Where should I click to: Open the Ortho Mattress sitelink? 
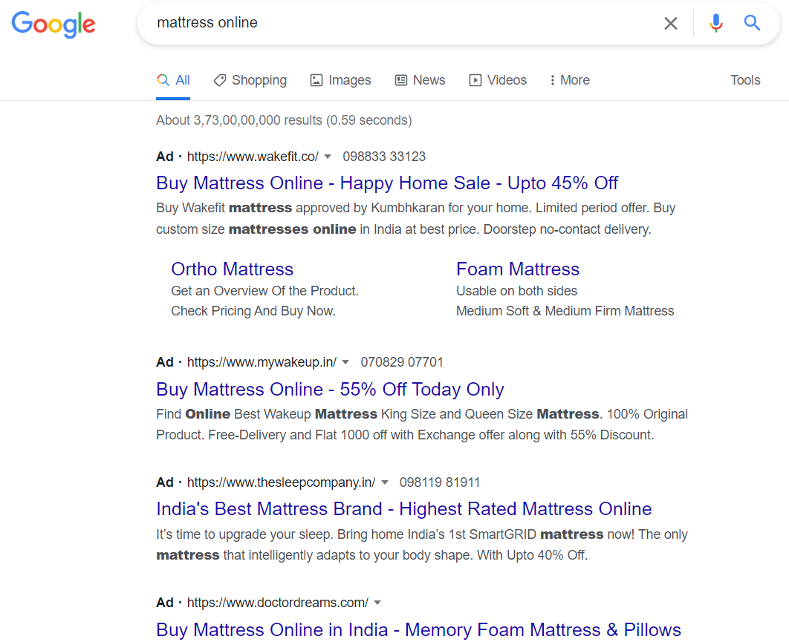point(233,269)
